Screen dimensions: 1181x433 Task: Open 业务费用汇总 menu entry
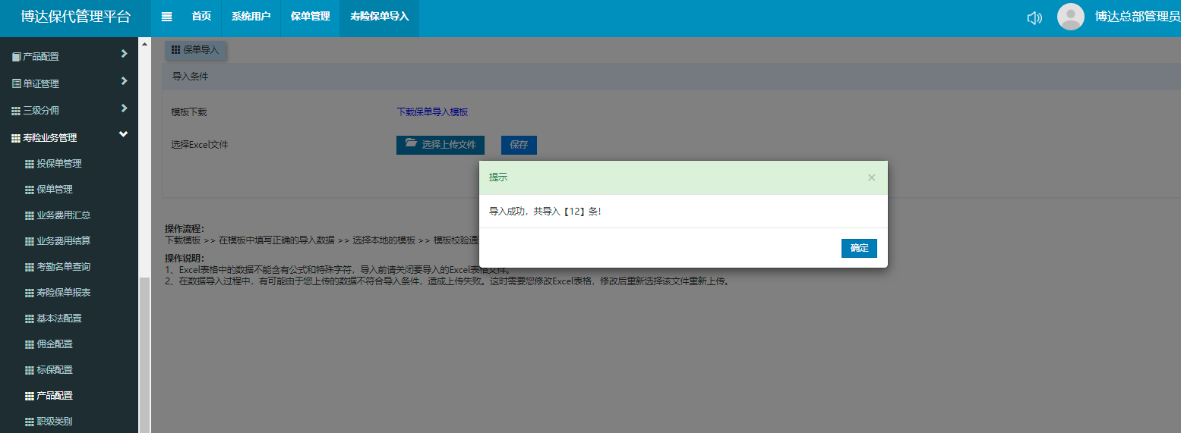click(64, 215)
